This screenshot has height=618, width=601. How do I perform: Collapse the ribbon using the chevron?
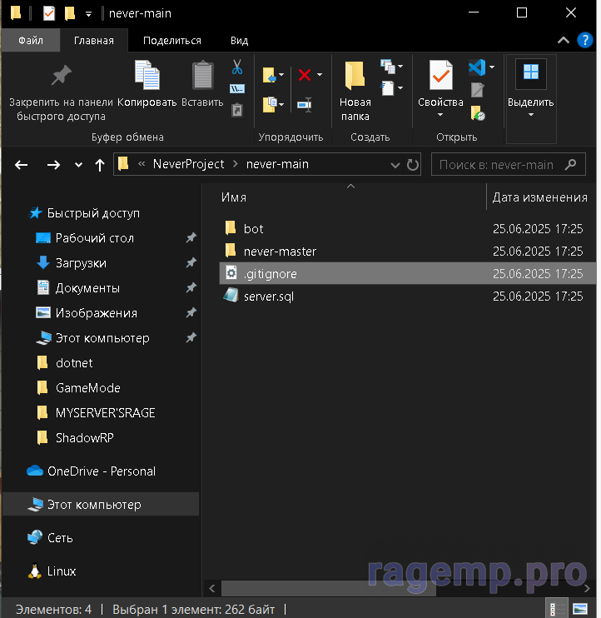click(563, 40)
